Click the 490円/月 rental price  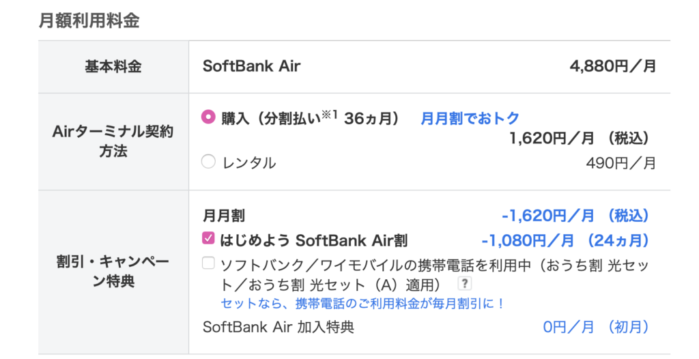click(x=621, y=162)
